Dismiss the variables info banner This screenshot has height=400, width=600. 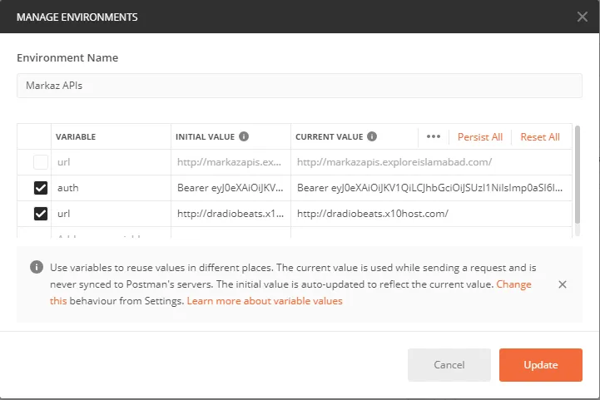[563, 284]
